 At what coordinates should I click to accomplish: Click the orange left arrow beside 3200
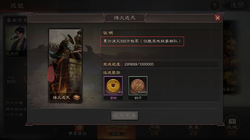[x=25, y=79]
